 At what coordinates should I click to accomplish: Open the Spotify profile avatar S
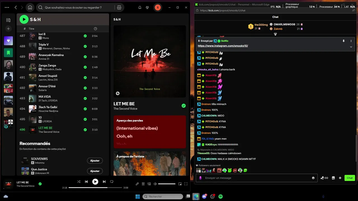click(158, 8)
